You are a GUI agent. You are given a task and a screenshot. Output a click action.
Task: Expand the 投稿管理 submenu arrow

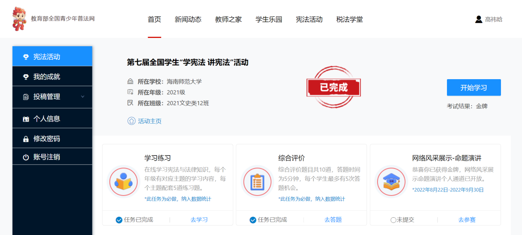(82, 97)
